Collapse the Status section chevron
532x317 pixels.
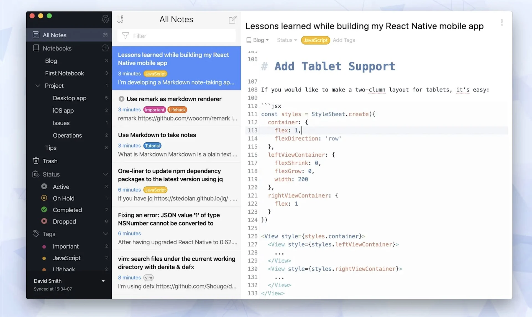coord(105,174)
